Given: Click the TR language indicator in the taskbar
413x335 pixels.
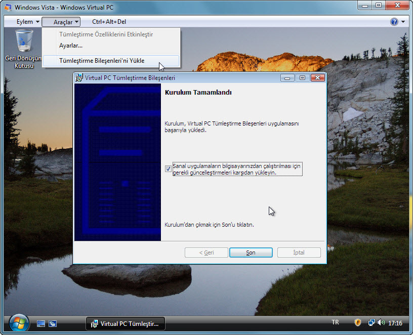Looking at the screenshot, I should tap(335, 322).
